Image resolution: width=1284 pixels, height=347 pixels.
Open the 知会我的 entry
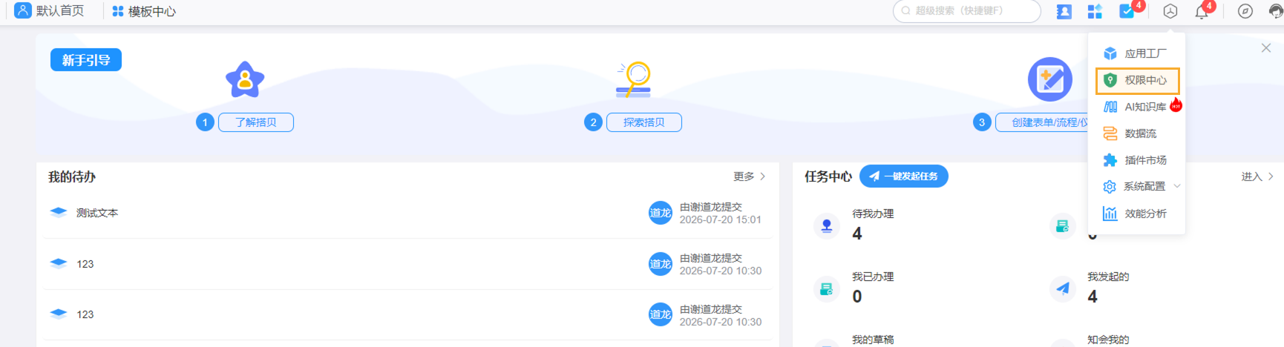[1108, 340]
